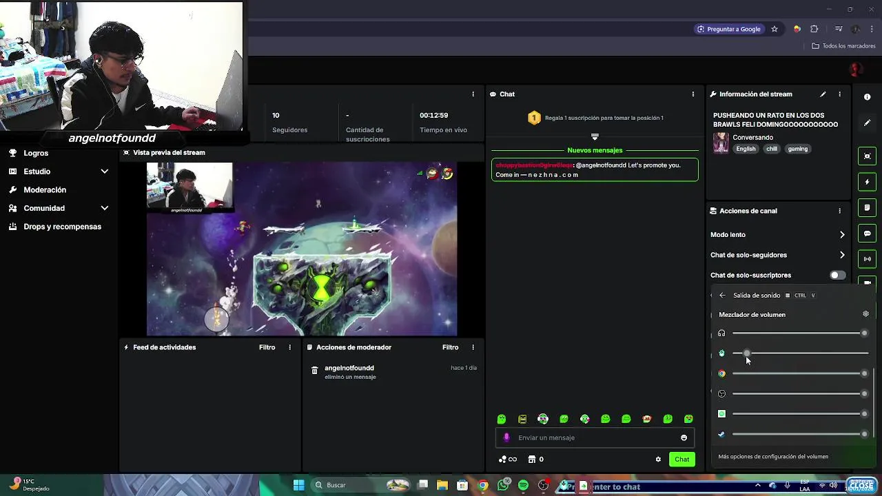Click the edit pencil in Información del stream
Image resolution: width=882 pixels, height=496 pixels.
click(x=823, y=94)
